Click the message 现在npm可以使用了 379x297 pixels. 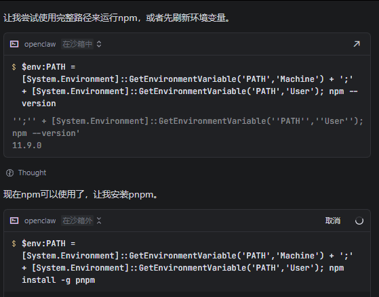(x=81, y=194)
